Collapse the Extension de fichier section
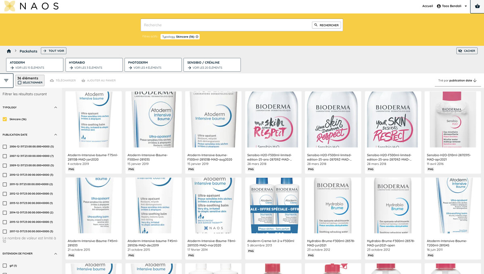Image resolution: width=484 pixels, height=274 pixels. click(x=56, y=253)
